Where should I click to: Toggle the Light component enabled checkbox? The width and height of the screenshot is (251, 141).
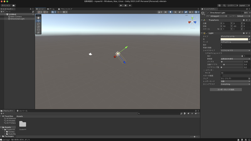207,33
